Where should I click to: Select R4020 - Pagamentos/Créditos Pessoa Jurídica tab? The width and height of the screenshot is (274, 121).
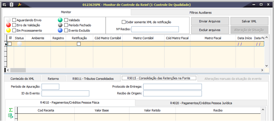pyautogui.click(x=201, y=103)
